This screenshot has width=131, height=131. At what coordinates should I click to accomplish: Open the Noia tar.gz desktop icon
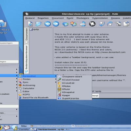[3, 23]
